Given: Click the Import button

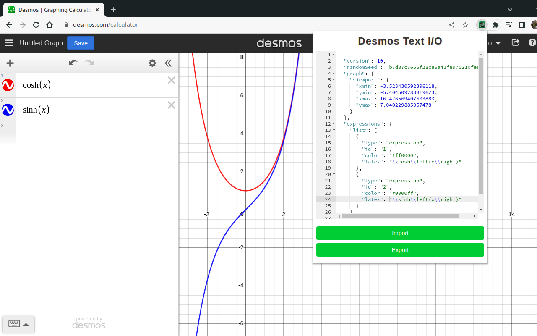Looking at the screenshot, I should (x=400, y=233).
